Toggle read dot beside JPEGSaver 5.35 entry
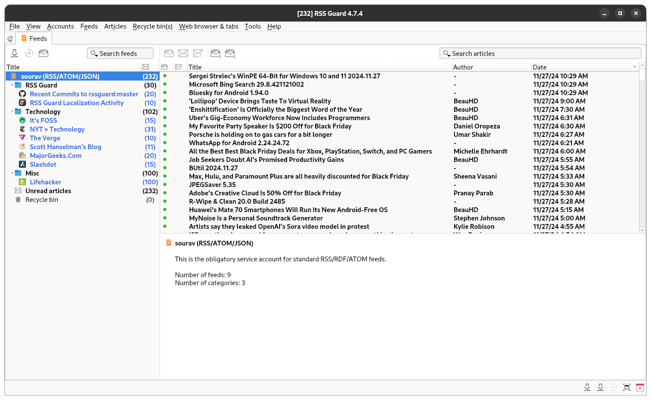Image resolution: width=651 pixels, height=400 pixels. [x=165, y=184]
